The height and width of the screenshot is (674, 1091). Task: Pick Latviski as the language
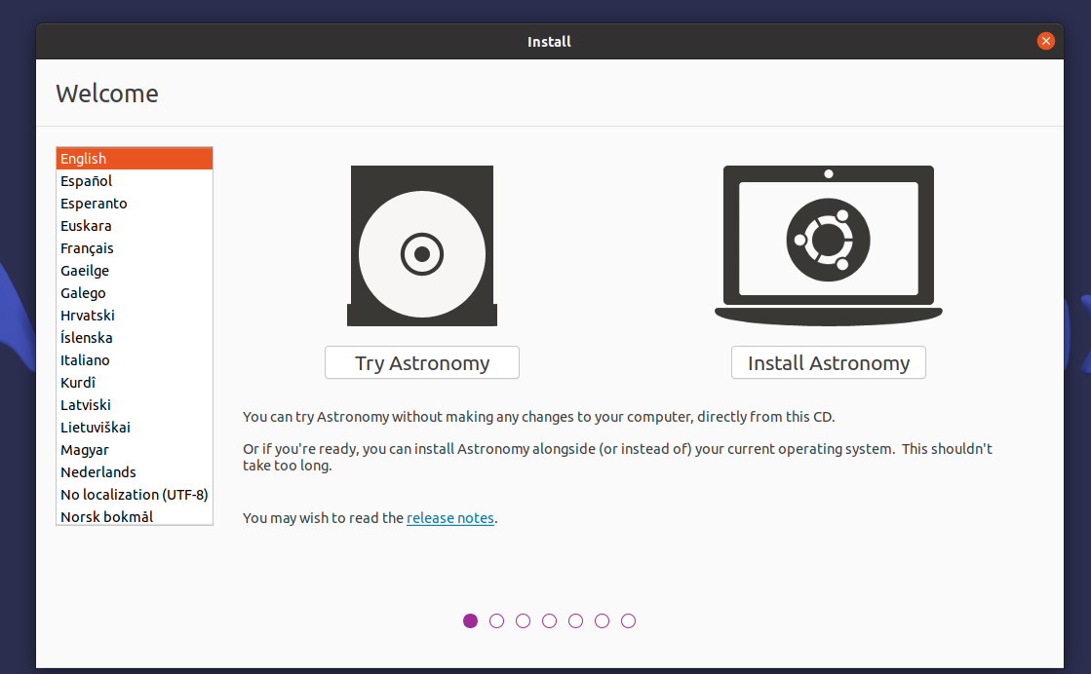(x=135, y=405)
